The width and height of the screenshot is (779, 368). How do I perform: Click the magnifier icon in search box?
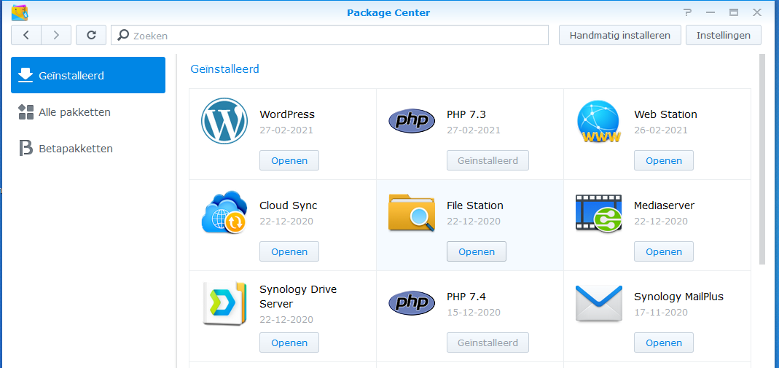(124, 35)
